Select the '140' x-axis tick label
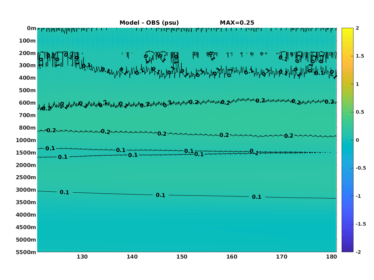Screen dimensions: 374x280 pyautogui.click(x=132, y=257)
